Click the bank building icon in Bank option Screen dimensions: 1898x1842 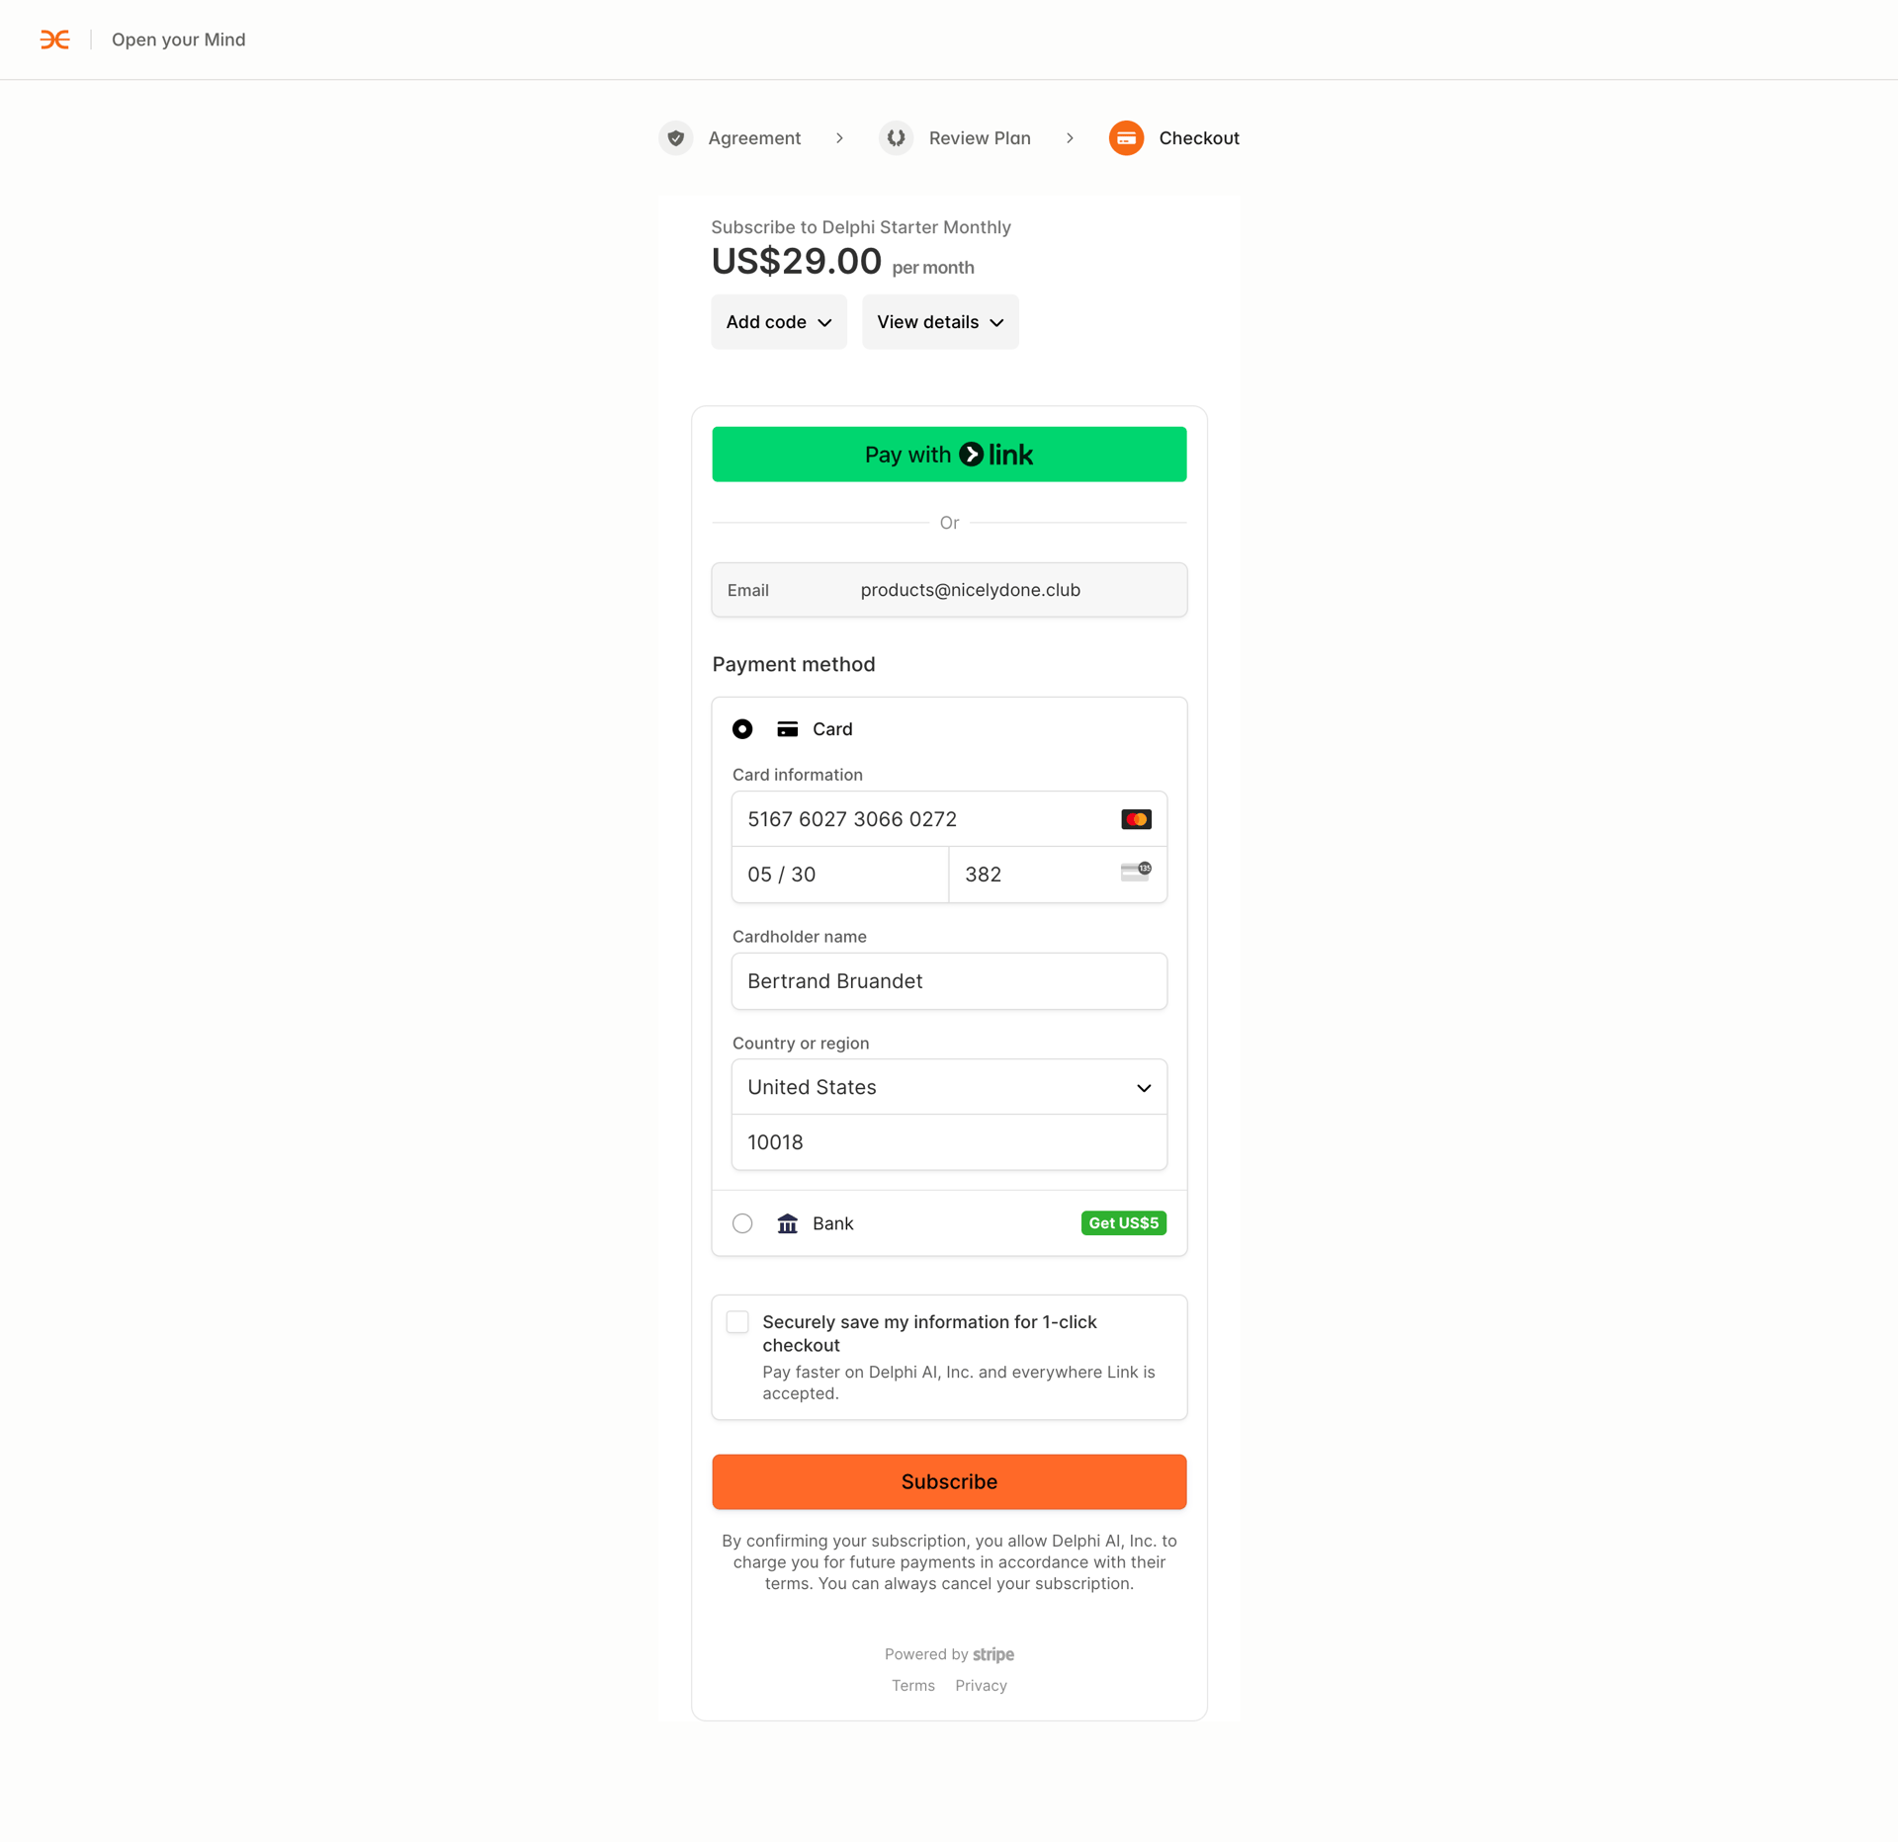click(788, 1222)
